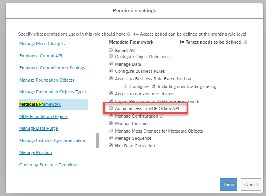Click help icon next to permissions description
Screen dimensions: 266x196
(129, 34)
